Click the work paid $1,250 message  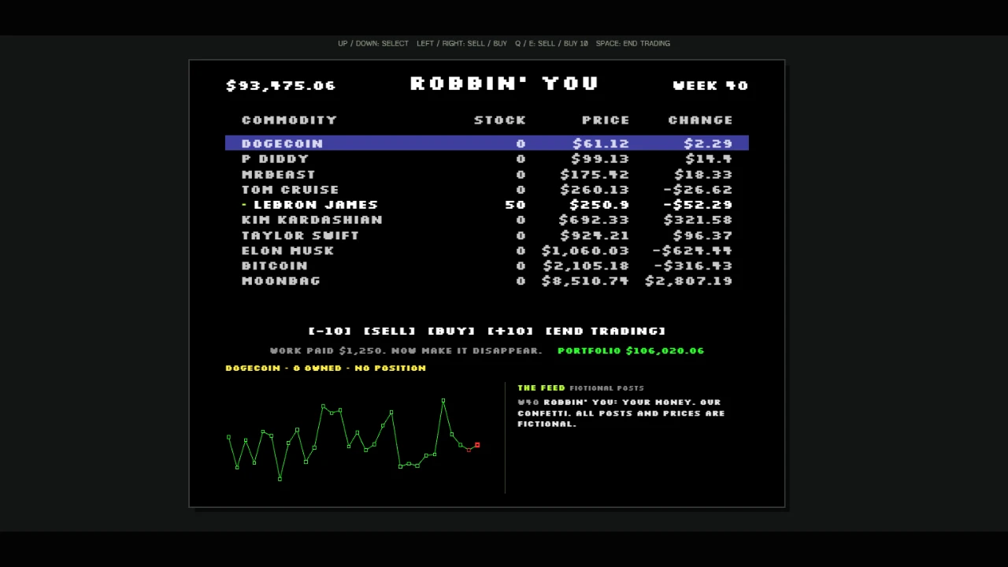coord(406,350)
